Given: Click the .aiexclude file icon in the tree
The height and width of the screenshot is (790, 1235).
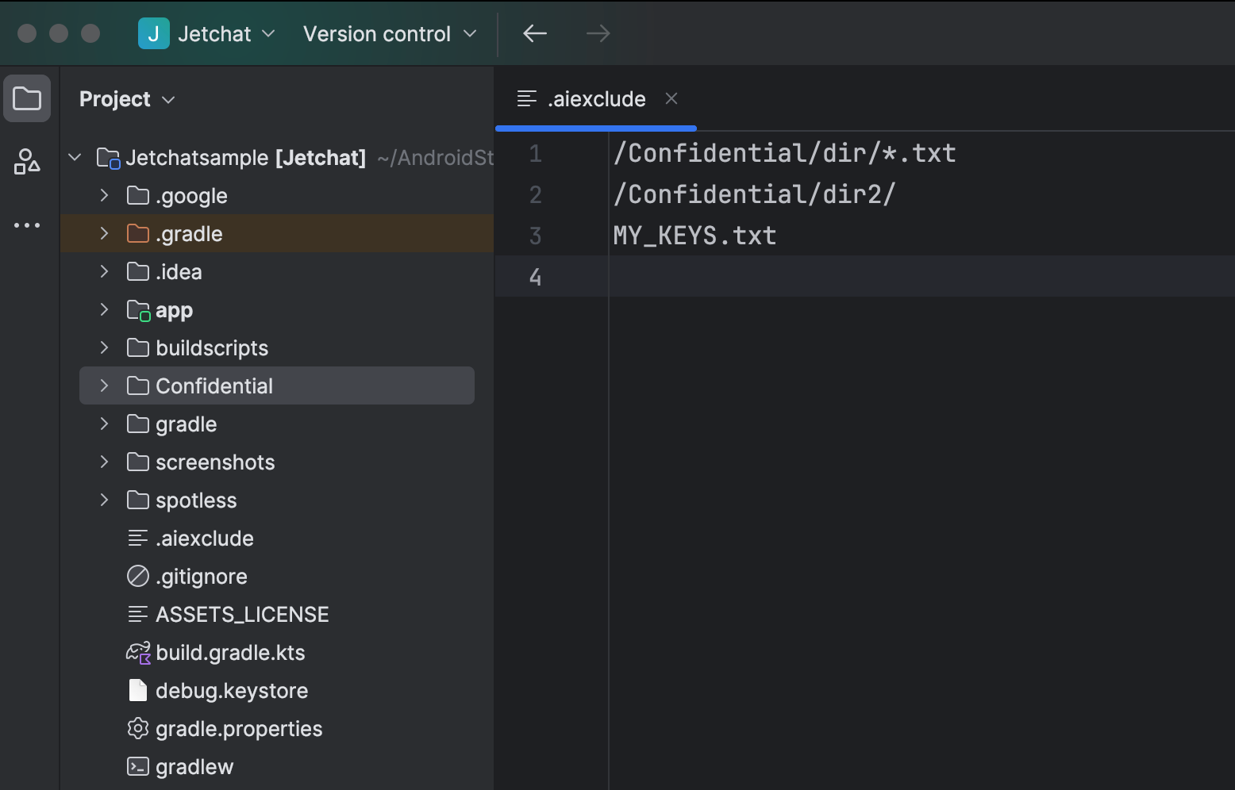Looking at the screenshot, I should click(x=137, y=538).
